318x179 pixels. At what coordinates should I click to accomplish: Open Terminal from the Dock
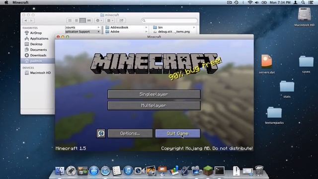pyautogui.click(x=220, y=171)
